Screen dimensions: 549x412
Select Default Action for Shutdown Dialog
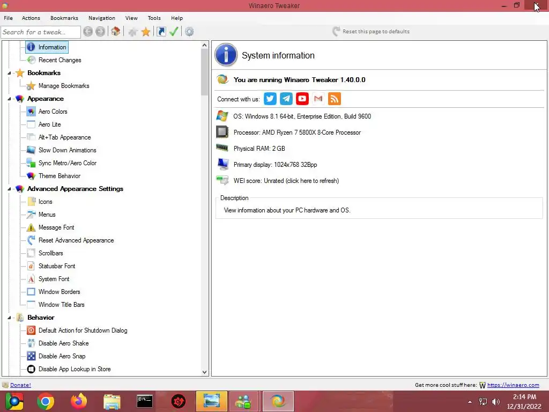pyautogui.click(x=83, y=330)
